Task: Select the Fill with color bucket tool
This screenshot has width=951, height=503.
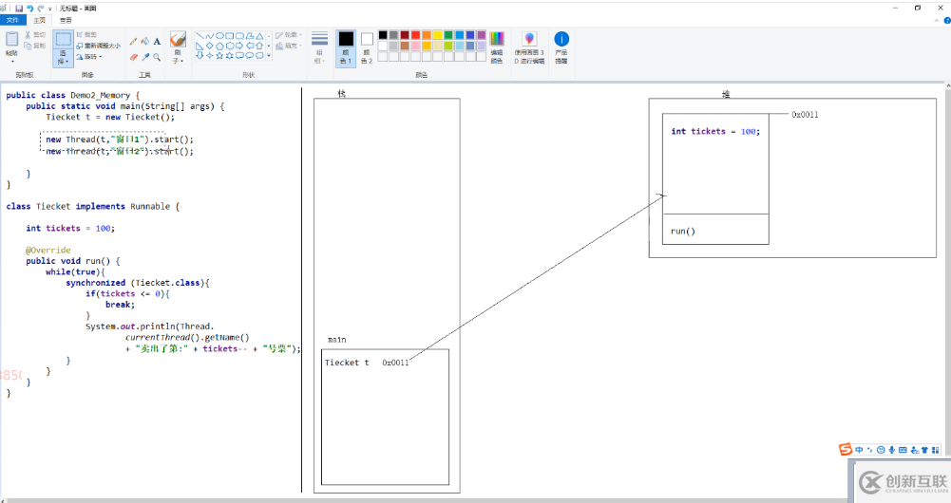Action: click(x=145, y=42)
